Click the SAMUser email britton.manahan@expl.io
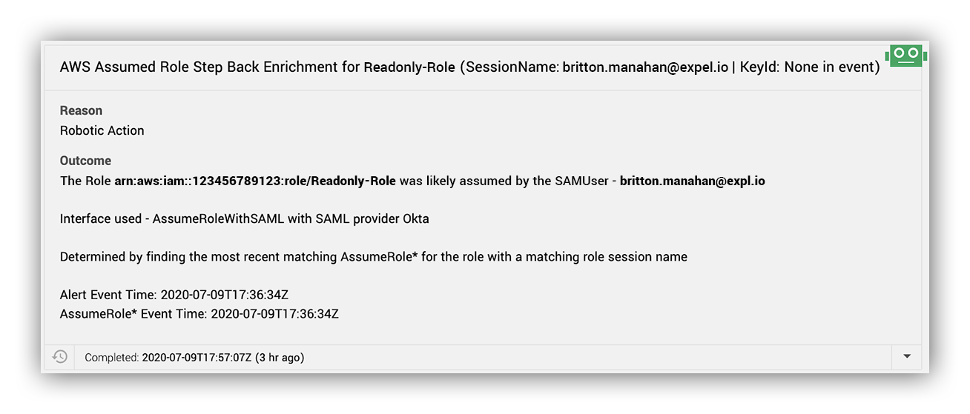This screenshot has width=970, height=414. tap(692, 181)
